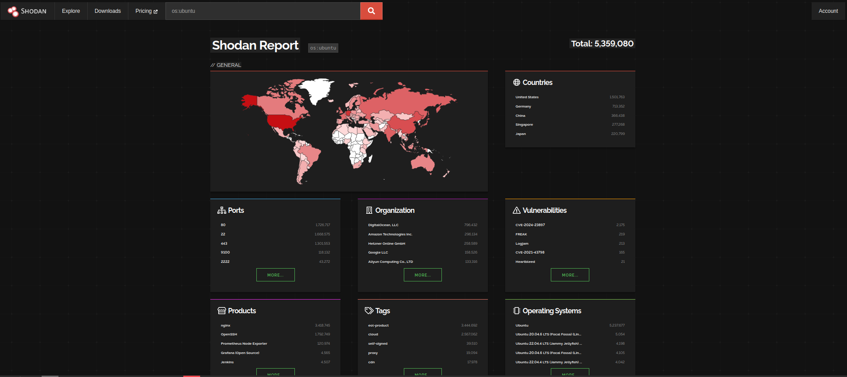
Task: Select Grafana (Open Source) product
Action: (x=275, y=353)
